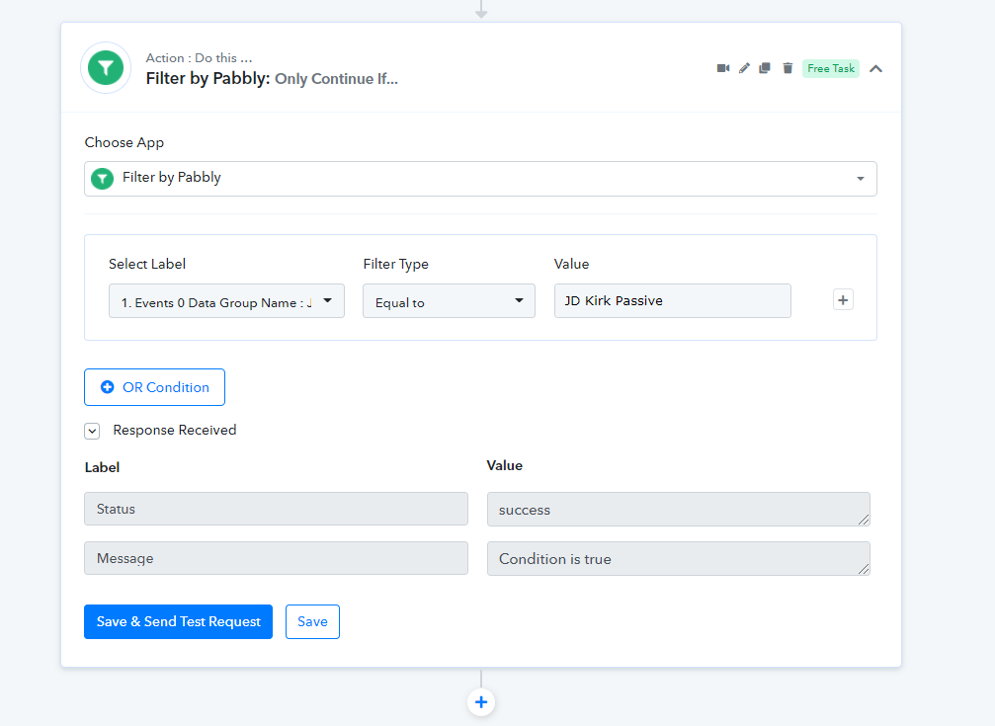Click the Action : Do this ... text
This screenshot has width=995, height=726.
point(199,57)
